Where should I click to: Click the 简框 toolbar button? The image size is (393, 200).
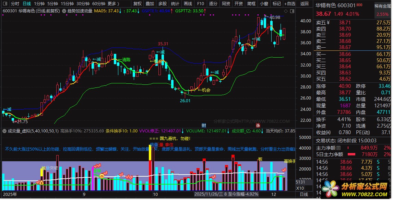point(251,3)
